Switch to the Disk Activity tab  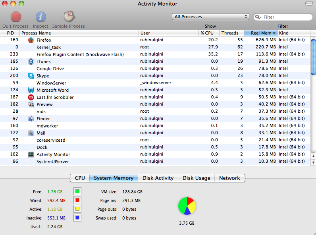pos(158,178)
